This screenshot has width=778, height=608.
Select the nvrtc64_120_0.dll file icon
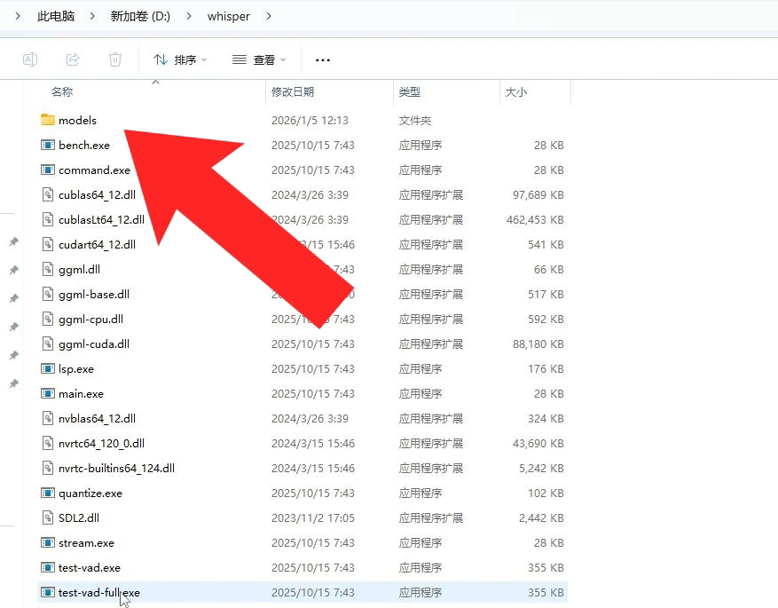(48, 443)
